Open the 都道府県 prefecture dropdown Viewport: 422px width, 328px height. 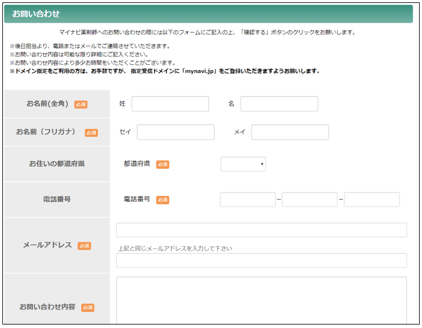pyautogui.click(x=243, y=165)
